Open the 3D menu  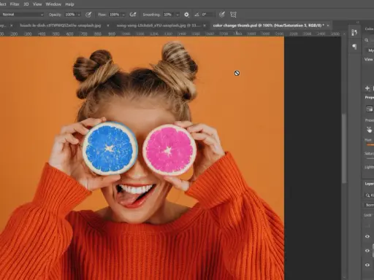(x=26, y=4)
